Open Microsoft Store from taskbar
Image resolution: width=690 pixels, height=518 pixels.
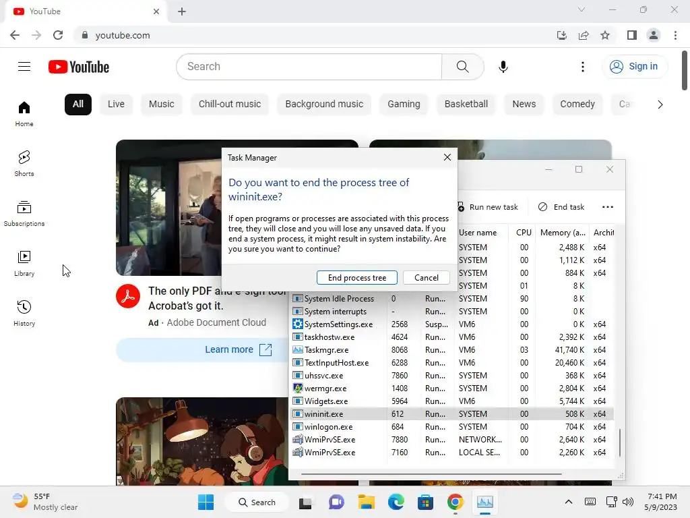click(425, 502)
